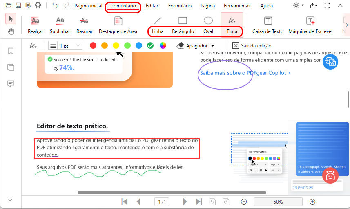The image size is (350, 209).
Task: Pick the orange ink color
Action: pyautogui.click(x=105, y=45)
